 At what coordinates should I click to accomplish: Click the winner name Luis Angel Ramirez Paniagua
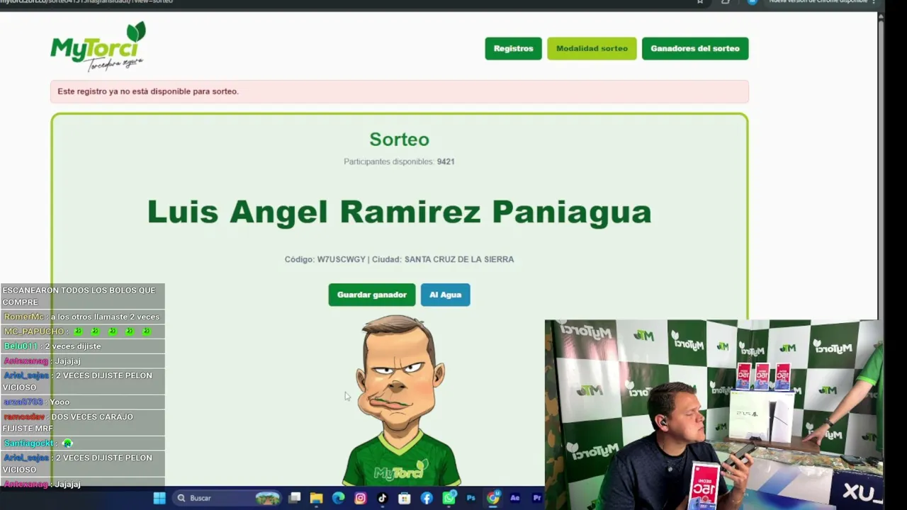399,212
